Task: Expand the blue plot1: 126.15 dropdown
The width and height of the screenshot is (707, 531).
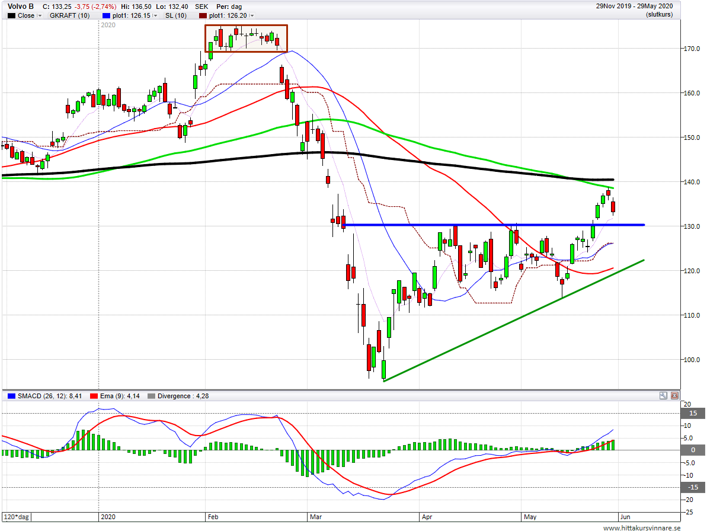Action: (x=155, y=16)
